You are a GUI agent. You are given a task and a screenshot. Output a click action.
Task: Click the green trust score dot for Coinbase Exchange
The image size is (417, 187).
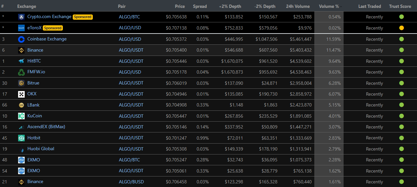(401, 39)
